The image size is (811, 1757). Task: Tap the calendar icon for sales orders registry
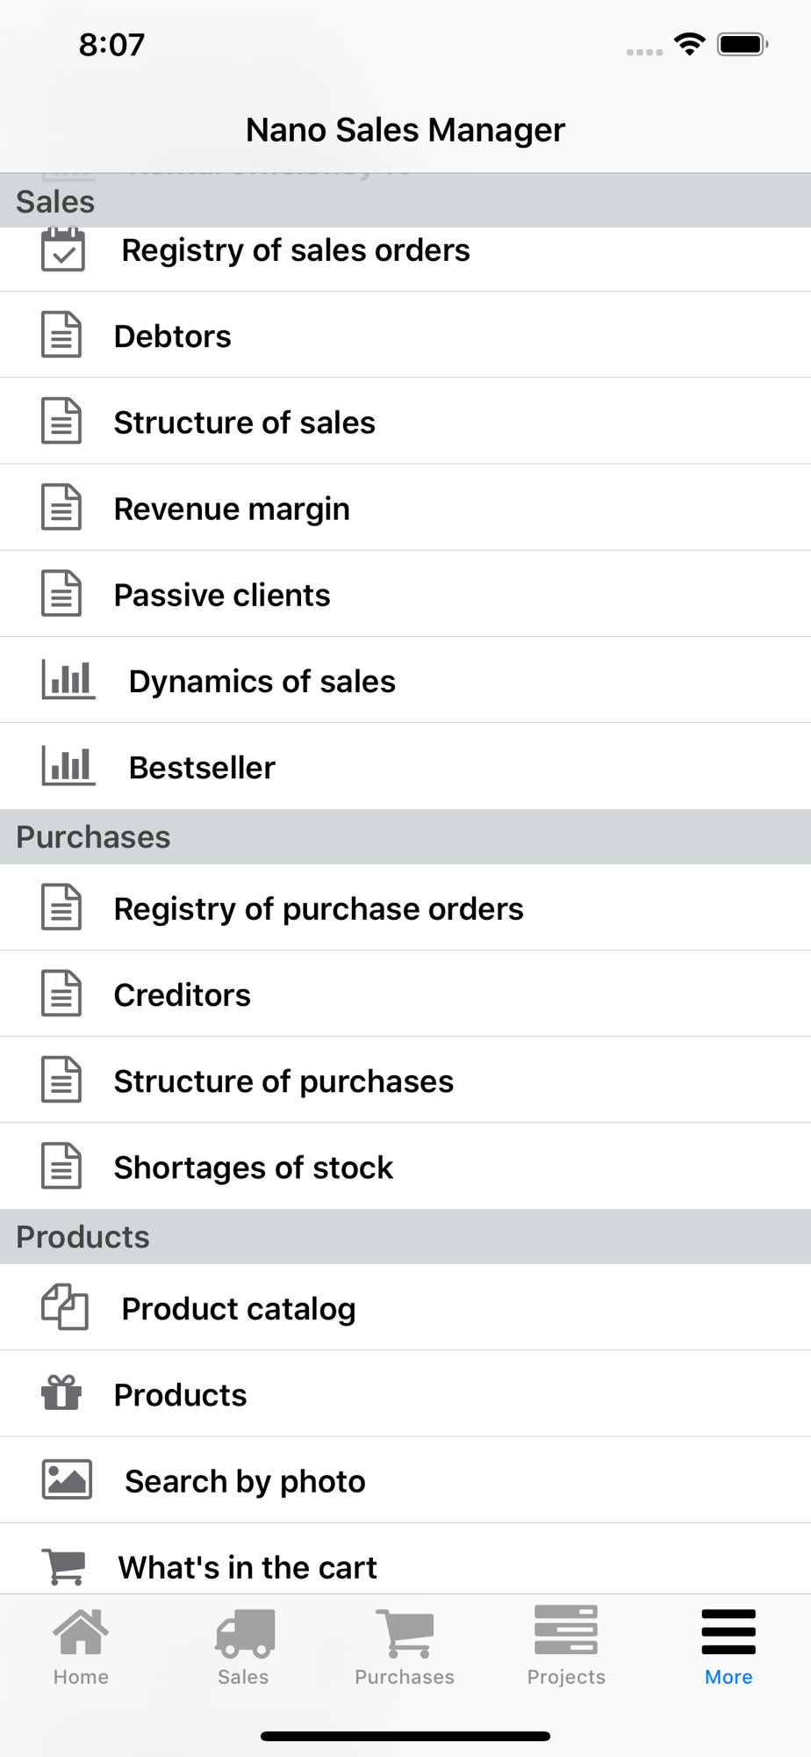pos(63,251)
